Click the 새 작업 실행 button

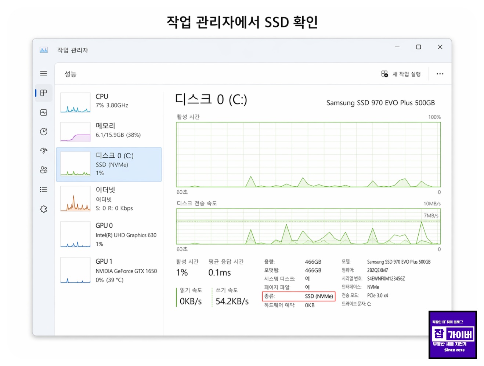[401, 74]
